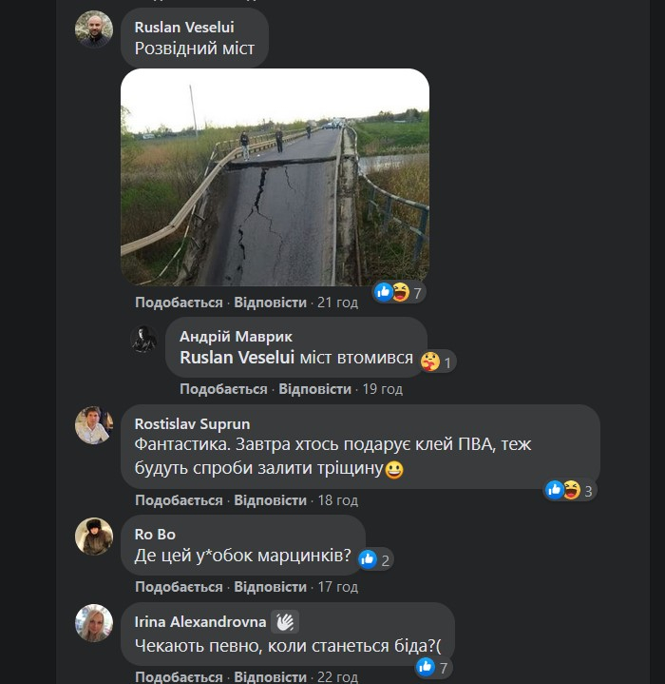Open reaction on Андрій Маврик's reply
This screenshot has height=684, width=665.
[437, 361]
